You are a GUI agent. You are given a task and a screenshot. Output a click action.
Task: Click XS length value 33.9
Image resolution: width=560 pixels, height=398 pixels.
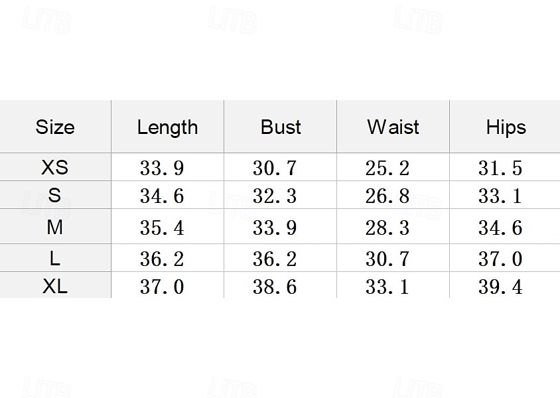pos(162,168)
